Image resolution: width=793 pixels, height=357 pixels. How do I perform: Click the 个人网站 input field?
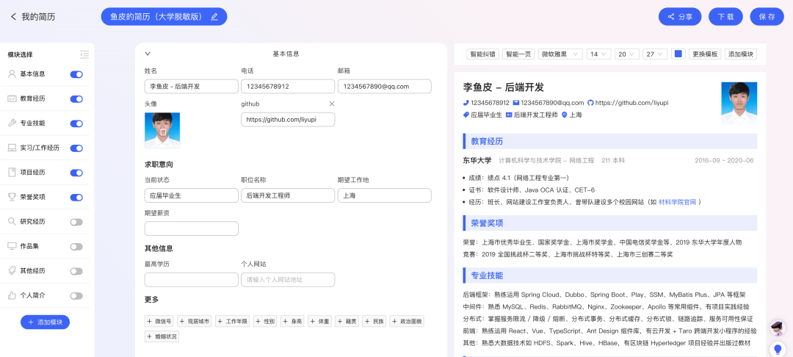pyautogui.click(x=288, y=280)
